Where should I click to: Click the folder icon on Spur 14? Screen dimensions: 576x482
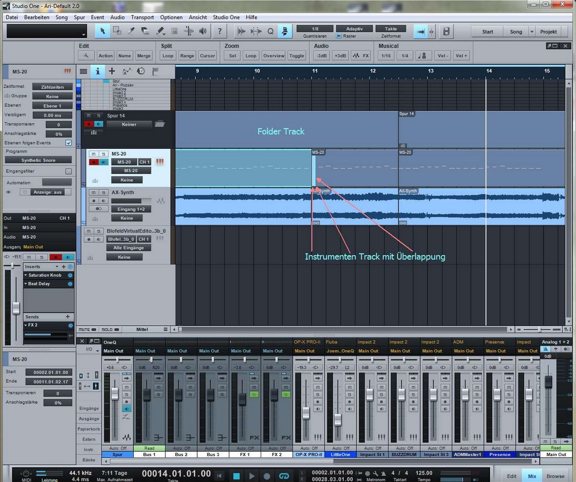160,124
